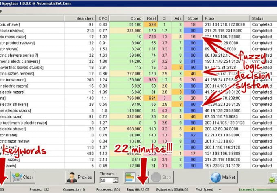Select proxy 201.7.133.18:80
Image resolution: width=277 pixels, height=193 pixels.
coord(219,141)
